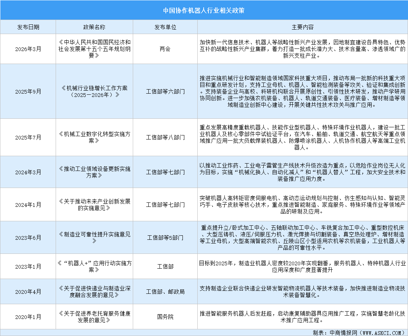The image size is (408, 336).
Task: Select the 《机械工业数字化转型实施方案》 cell
Action: click(94, 137)
